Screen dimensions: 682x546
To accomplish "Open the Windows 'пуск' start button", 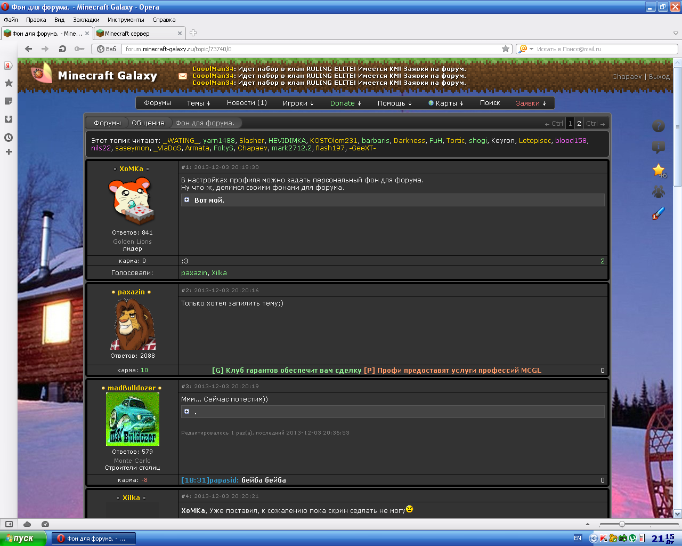I will click(x=23, y=538).
